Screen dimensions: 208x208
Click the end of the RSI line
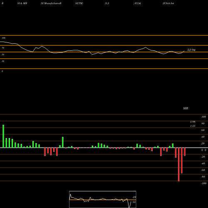pyautogui.click(x=184, y=51)
